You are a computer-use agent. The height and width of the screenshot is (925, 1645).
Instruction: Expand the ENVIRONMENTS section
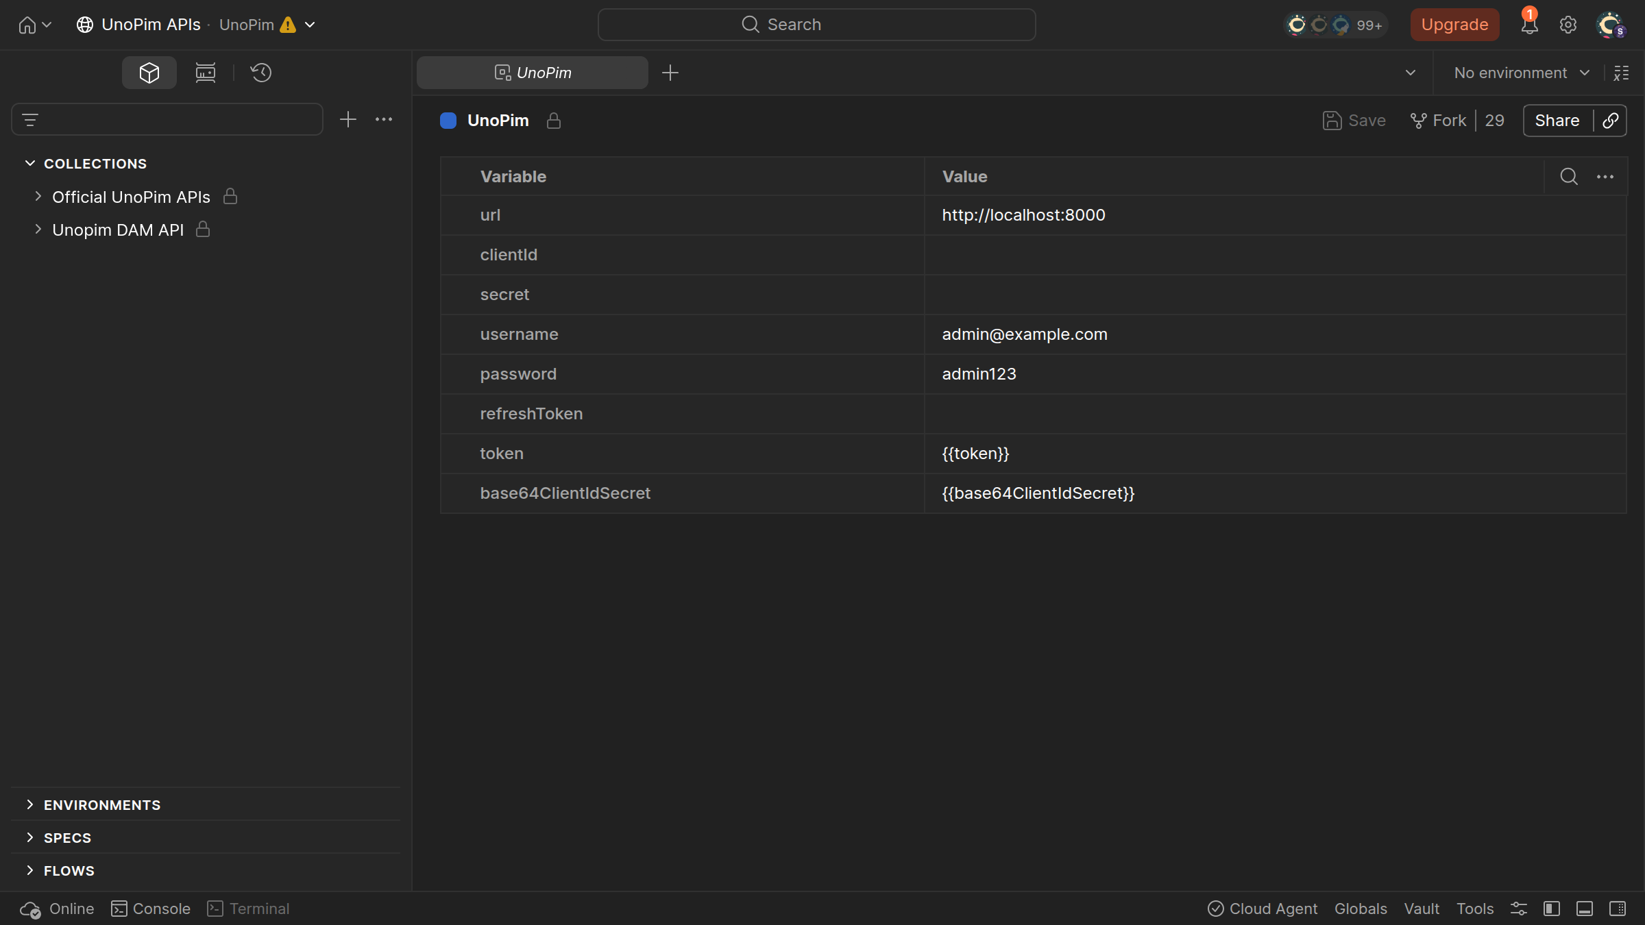29,804
